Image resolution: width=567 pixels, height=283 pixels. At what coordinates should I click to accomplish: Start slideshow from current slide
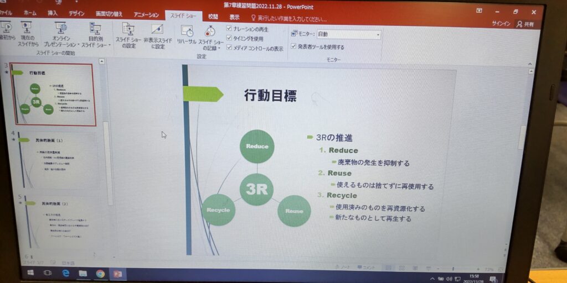coord(27,33)
